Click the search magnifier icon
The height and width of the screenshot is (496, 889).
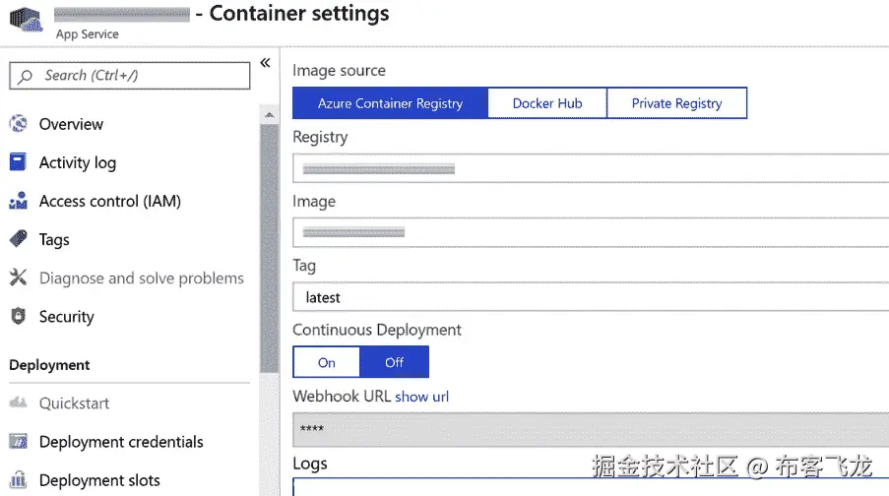[25, 77]
